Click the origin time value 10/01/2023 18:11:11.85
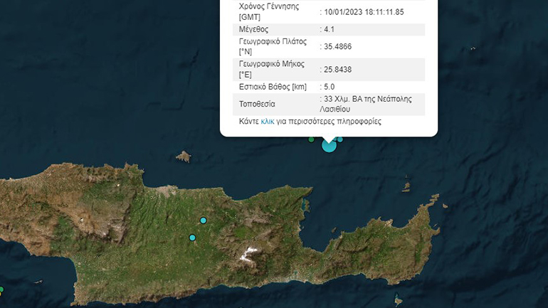Image resolution: width=548 pixels, height=308 pixels. (364, 12)
